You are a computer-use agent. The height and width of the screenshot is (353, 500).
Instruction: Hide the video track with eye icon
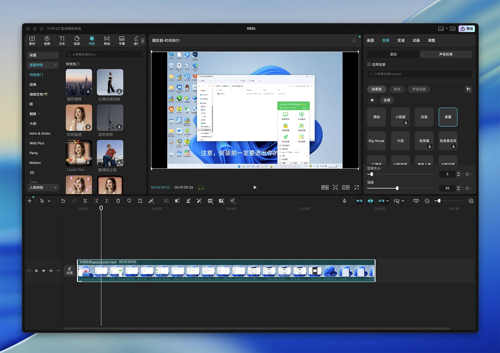pos(44,271)
